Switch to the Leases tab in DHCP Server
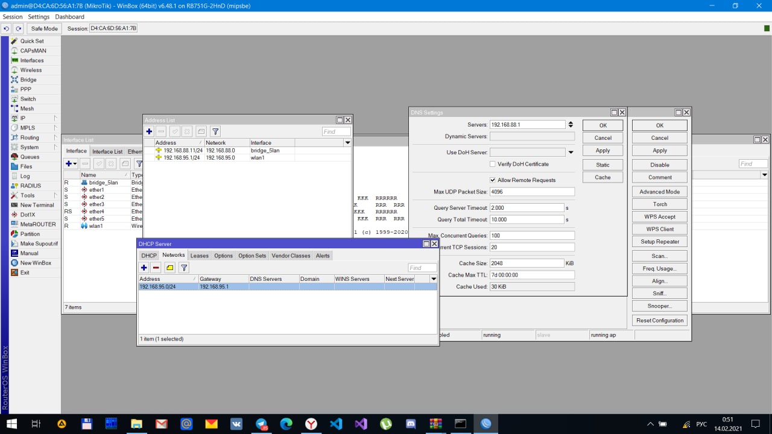 click(x=199, y=256)
